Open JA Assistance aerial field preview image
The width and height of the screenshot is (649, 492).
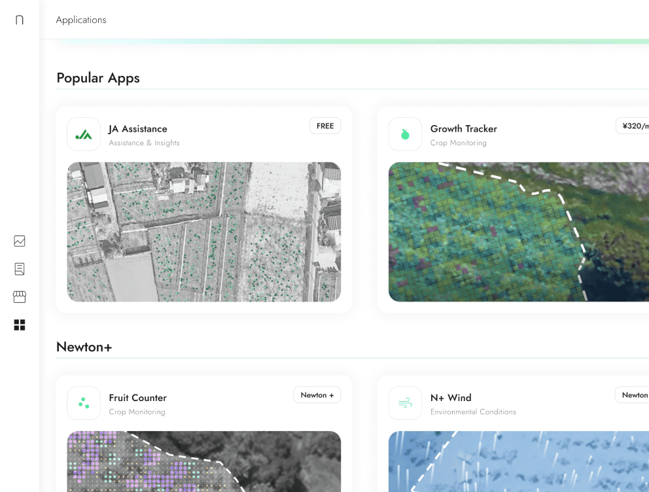click(204, 232)
